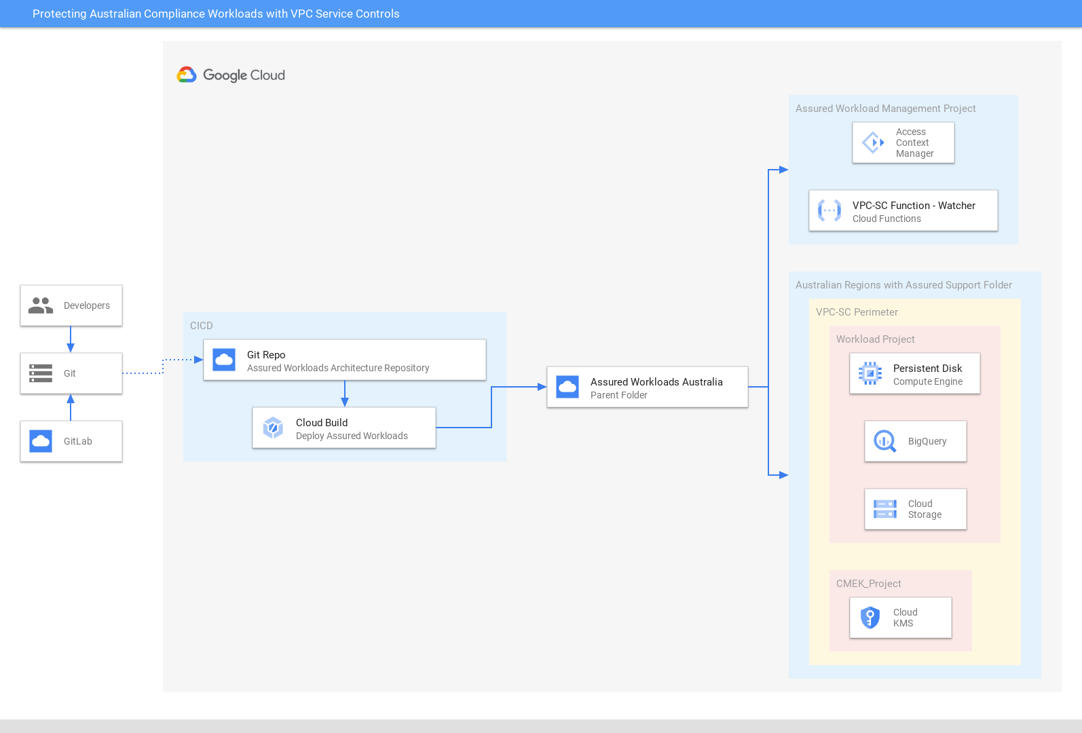
Task: Select the VPC-SC Function - Watcher title
Action: pyautogui.click(x=914, y=206)
